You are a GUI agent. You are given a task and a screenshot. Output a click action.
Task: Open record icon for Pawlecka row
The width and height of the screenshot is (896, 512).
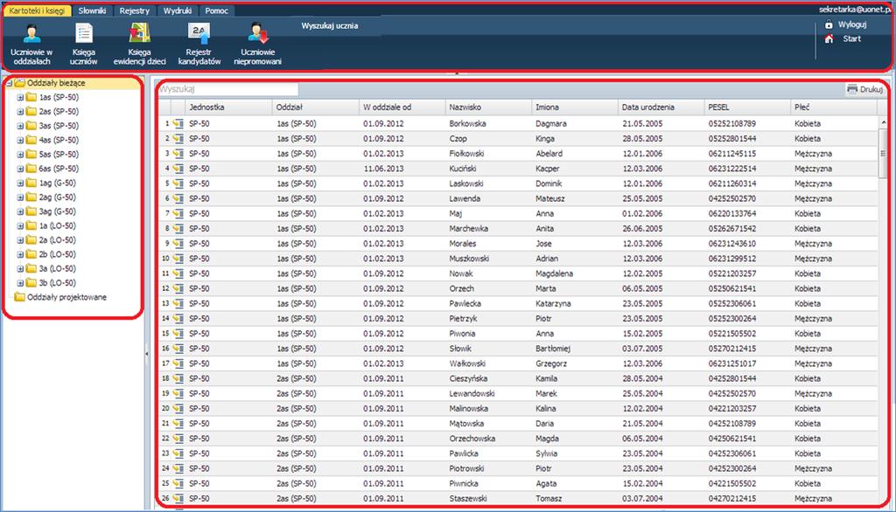point(178,303)
